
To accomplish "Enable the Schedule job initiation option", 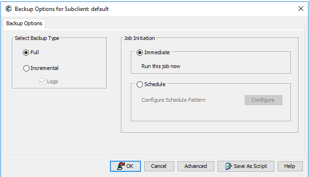I will [x=140, y=85].
